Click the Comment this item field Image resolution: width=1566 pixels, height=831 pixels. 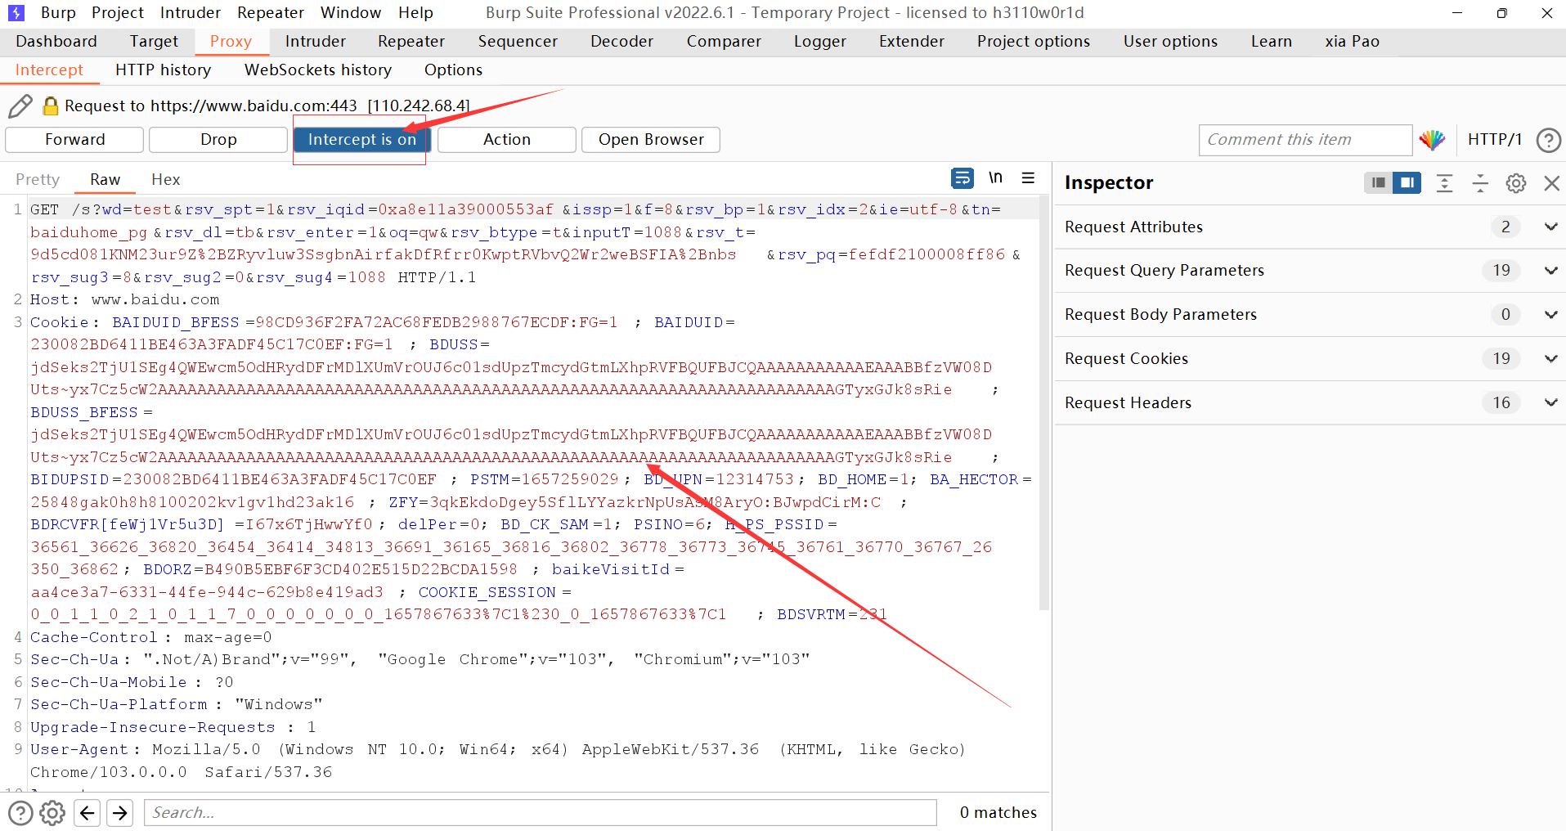click(x=1304, y=140)
